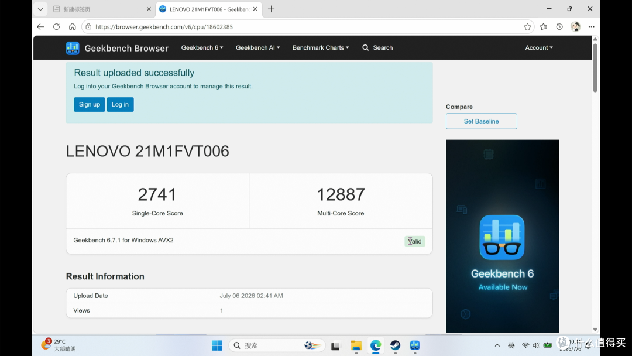
Task: Expand the Geekbench 6 menu
Action: (x=202, y=47)
